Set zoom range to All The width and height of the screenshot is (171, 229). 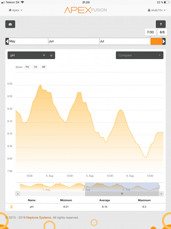pos(44,67)
